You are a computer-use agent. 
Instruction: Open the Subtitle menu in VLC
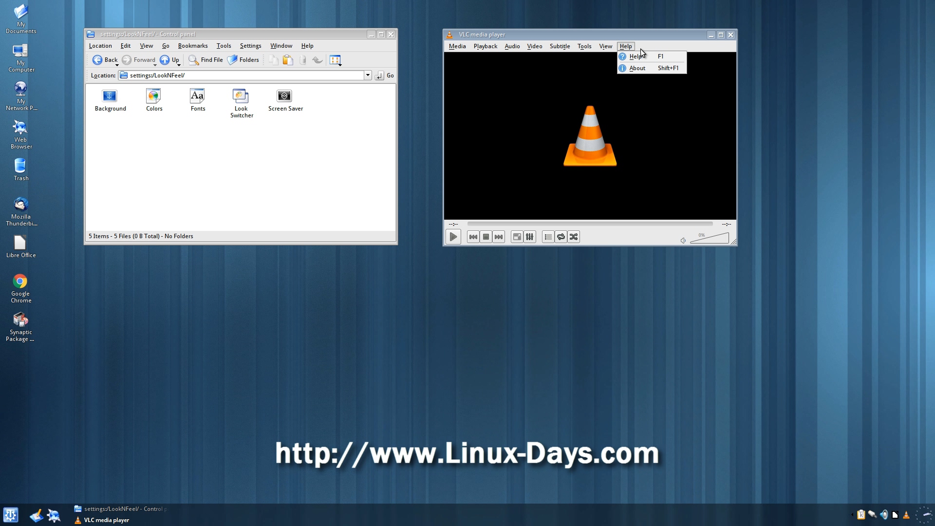click(x=560, y=46)
